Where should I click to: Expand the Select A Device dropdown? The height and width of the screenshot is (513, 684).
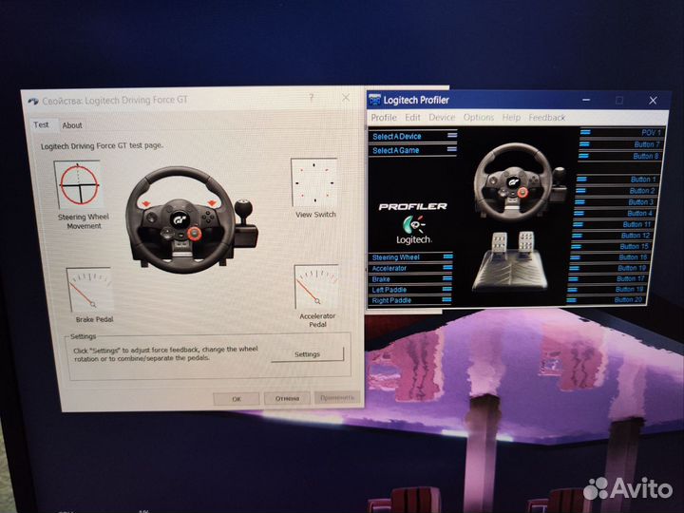click(413, 136)
